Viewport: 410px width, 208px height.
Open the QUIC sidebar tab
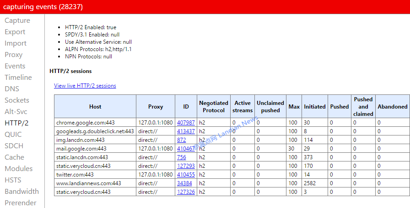coord(14,135)
